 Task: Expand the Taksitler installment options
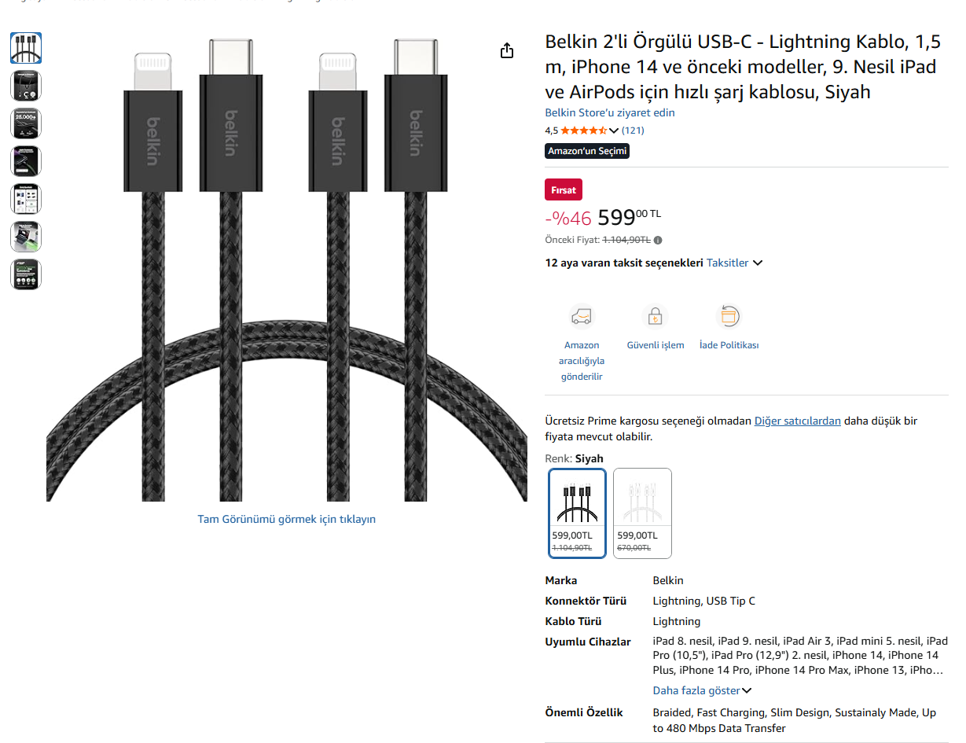point(734,263)
